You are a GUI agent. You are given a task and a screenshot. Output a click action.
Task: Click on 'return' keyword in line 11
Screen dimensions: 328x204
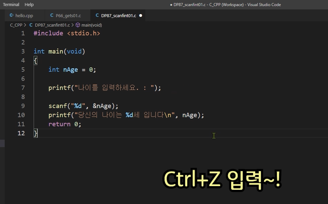point(60,124)
